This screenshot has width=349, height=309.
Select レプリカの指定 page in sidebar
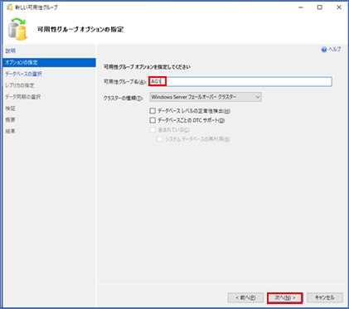pos(20,85)
